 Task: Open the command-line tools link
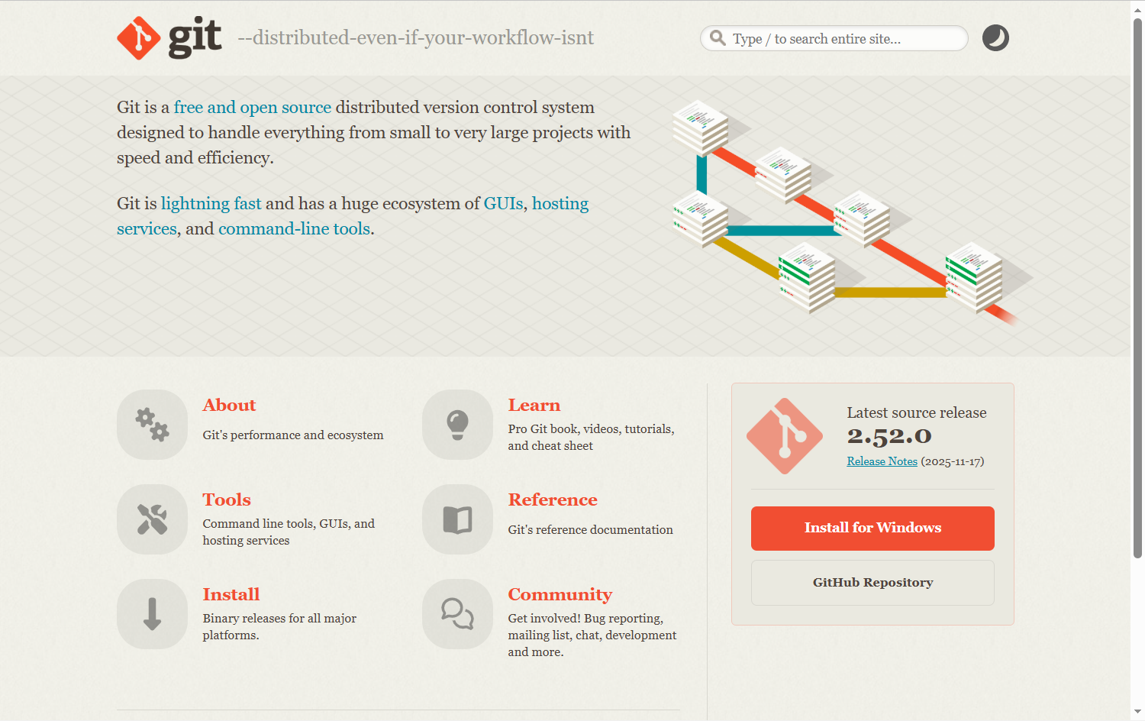point(294,229)
